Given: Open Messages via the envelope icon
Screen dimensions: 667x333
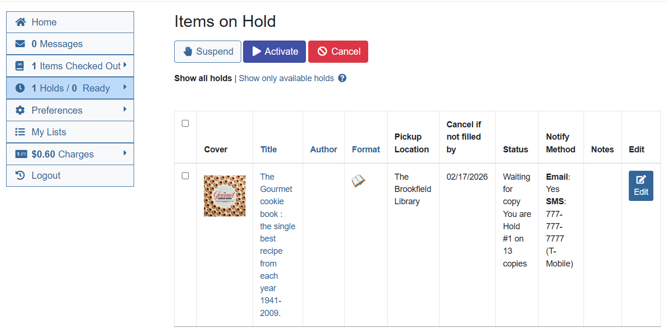Looking at the screenshot, I should pos(20,43).
